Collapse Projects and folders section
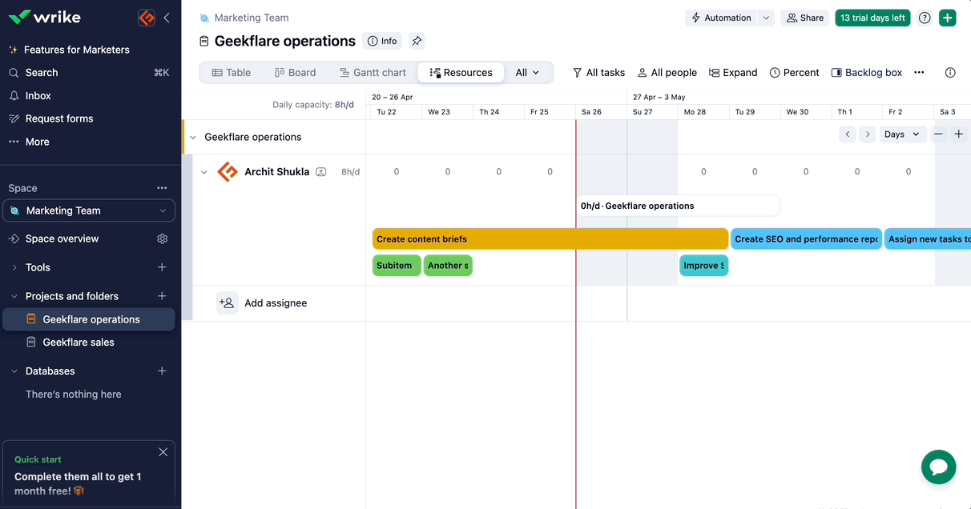The height and width of the screenshot is (509, 971). (x=14, y=296)
